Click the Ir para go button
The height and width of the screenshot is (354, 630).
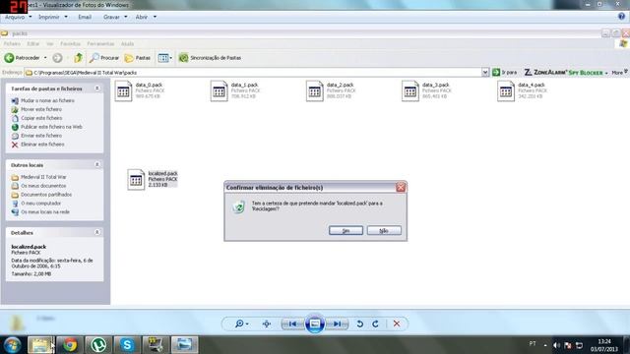(505, 72)
